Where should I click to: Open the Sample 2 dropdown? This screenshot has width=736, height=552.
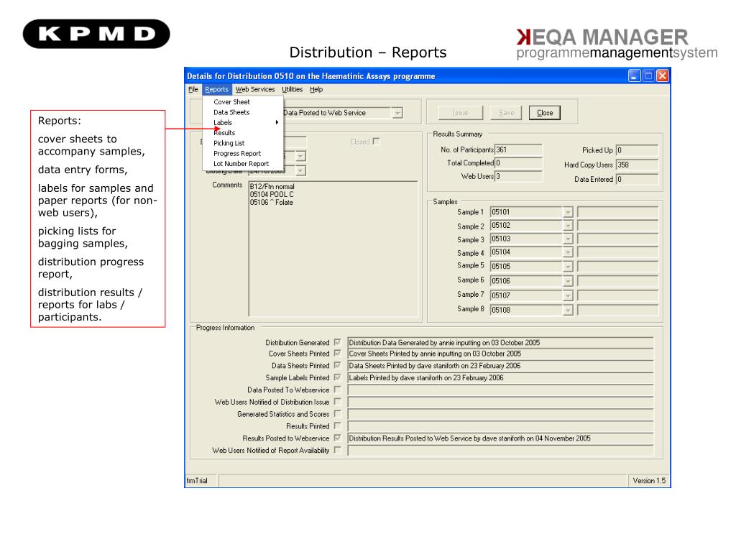click(568, 226)
